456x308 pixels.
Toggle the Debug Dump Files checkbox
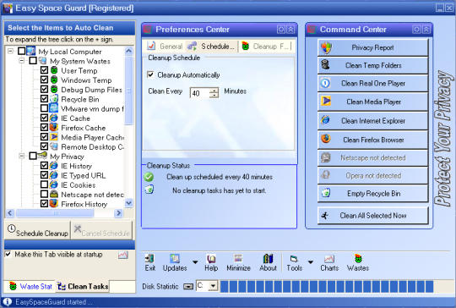(44, 89)
